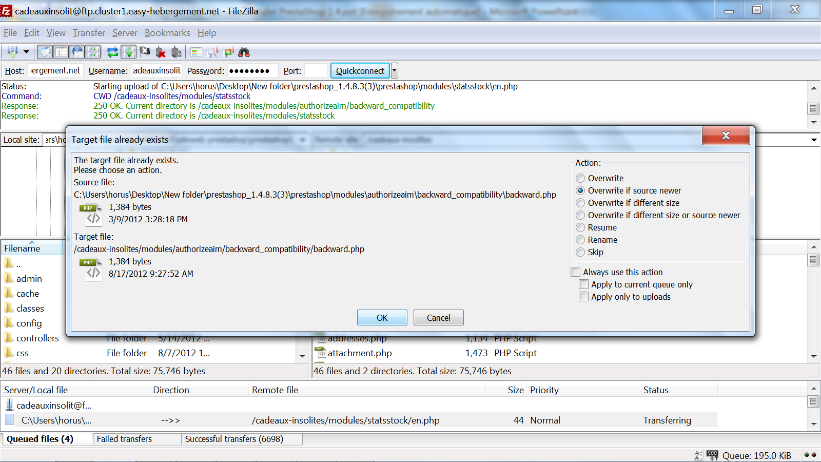Toggle transfer queue display icon
This screenshot has height=462, width=821.
(x=93, y=52)
